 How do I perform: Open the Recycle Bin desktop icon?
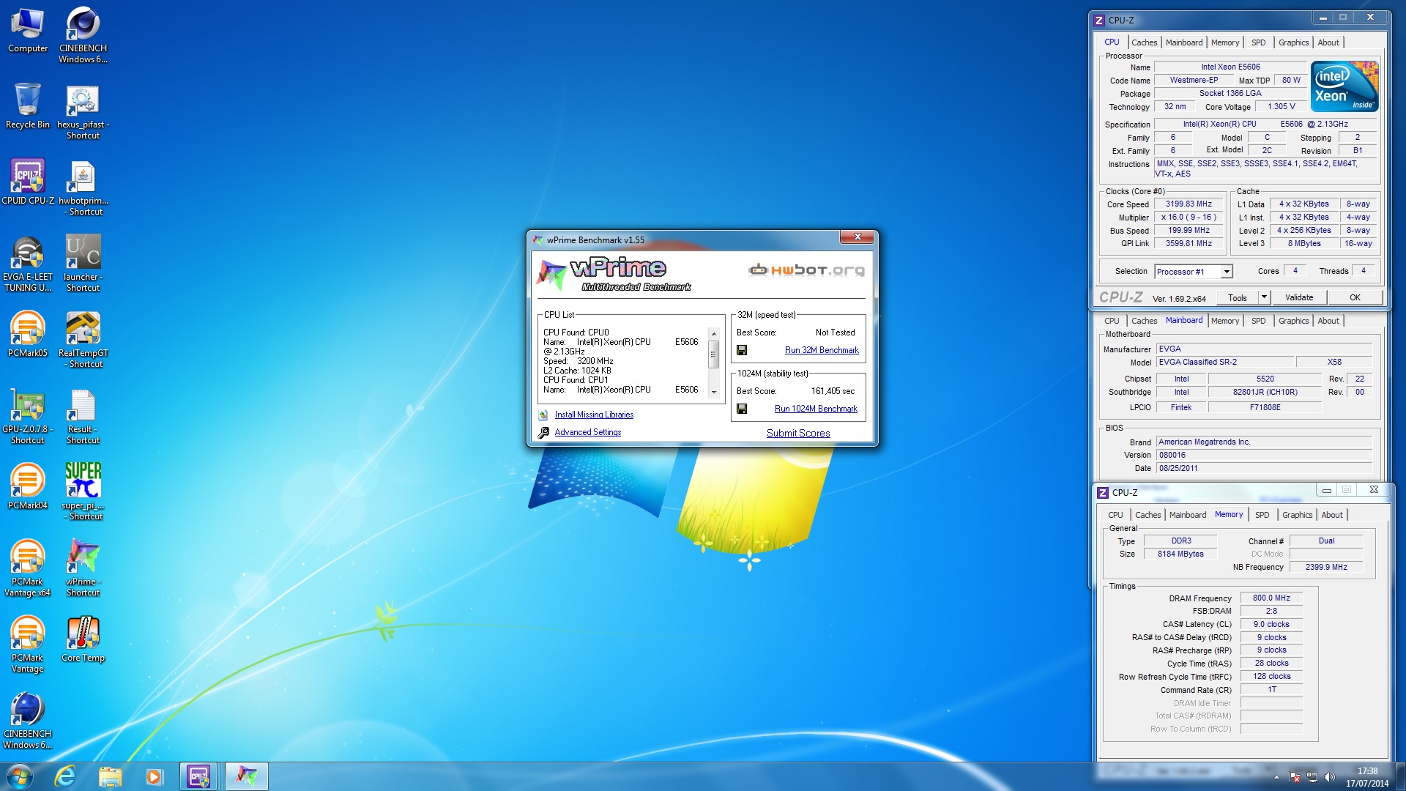(x=28, y=106)
